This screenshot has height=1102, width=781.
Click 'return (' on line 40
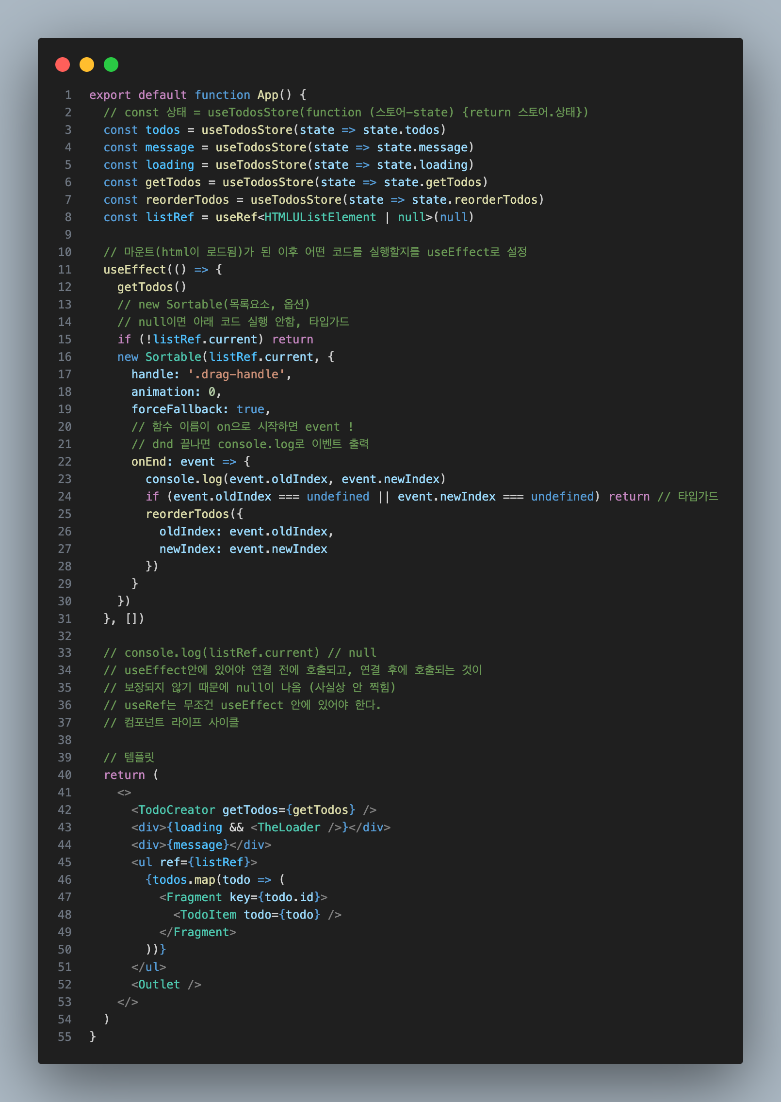click(x=131, y=775)
